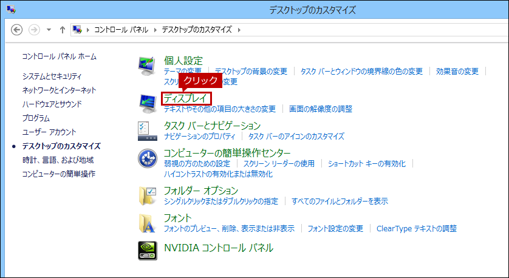Viewport: 509px width, 278px height.
Task: Click the 個人設定 monitor icon
Action: click(x=148, y=66)
